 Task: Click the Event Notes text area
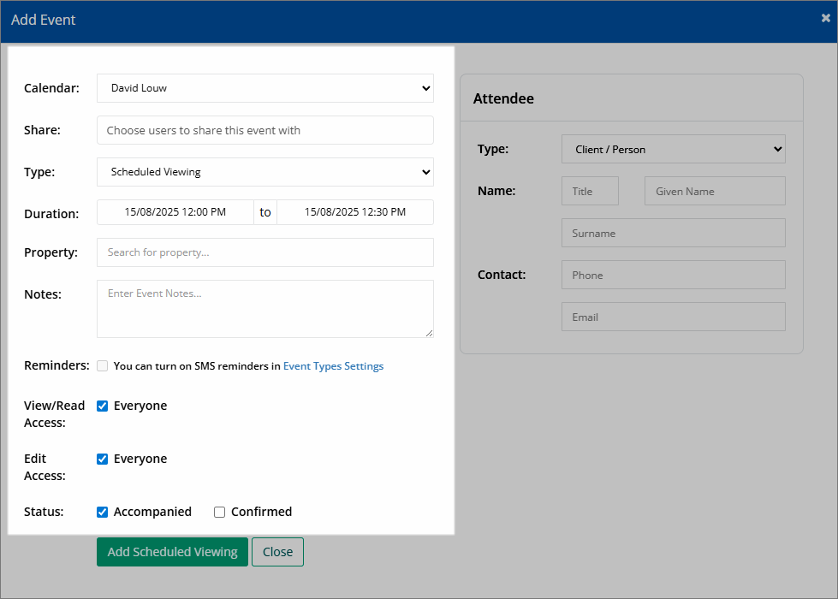[265, 309]
